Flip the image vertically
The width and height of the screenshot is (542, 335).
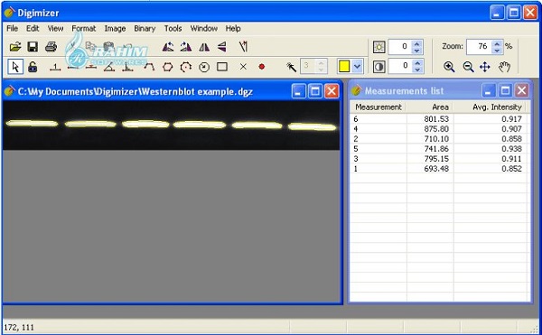coord(222,47)
